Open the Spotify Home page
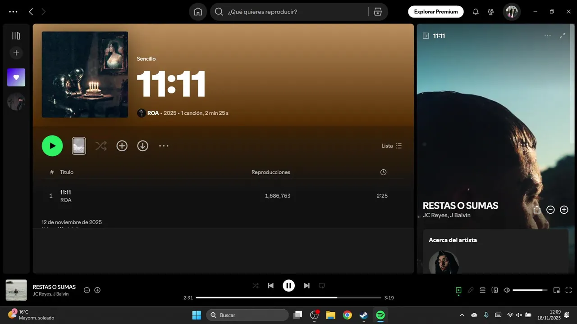This screenshot has height=324, width=577. coord(198,12)
